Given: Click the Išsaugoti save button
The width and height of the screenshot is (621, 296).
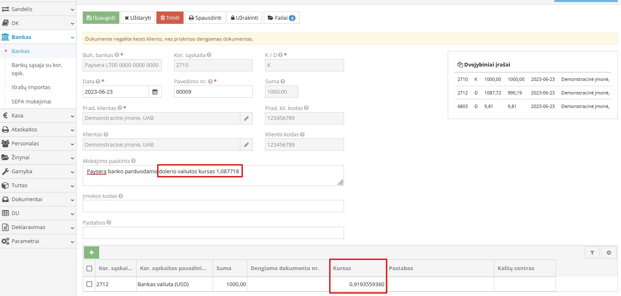Looking at the screenshot, I should coord(101,18).
